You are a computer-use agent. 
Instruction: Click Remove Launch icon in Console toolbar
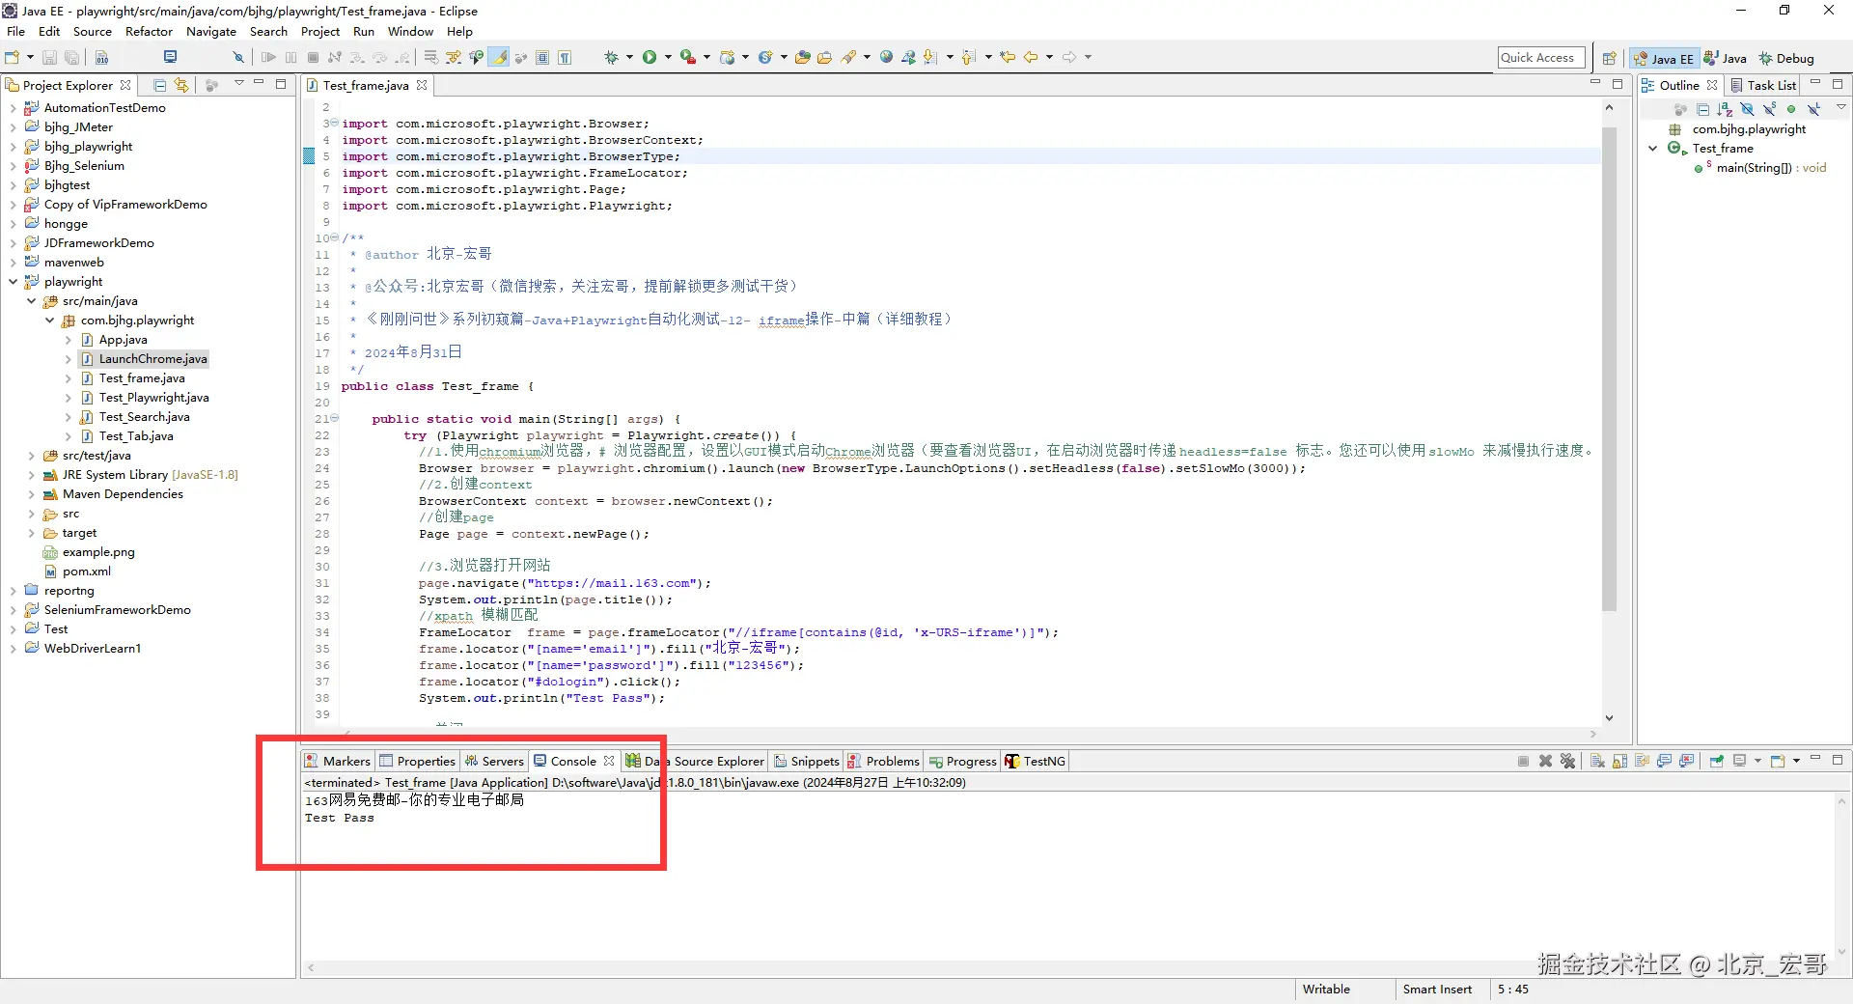click(x=1545, y=761)
